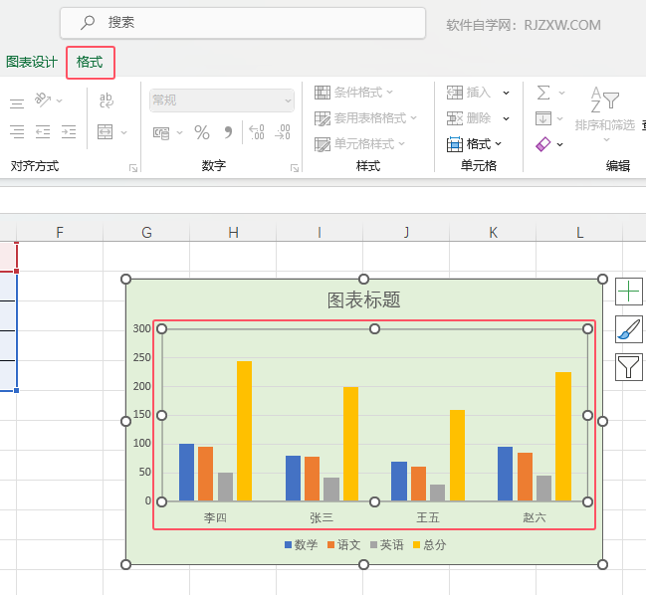
Task: Select column L header
Action: point(579,233)
